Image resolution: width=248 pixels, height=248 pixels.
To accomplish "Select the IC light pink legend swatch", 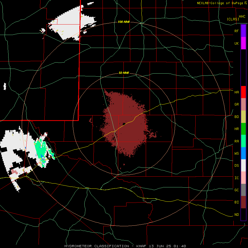I will [243, 178].
